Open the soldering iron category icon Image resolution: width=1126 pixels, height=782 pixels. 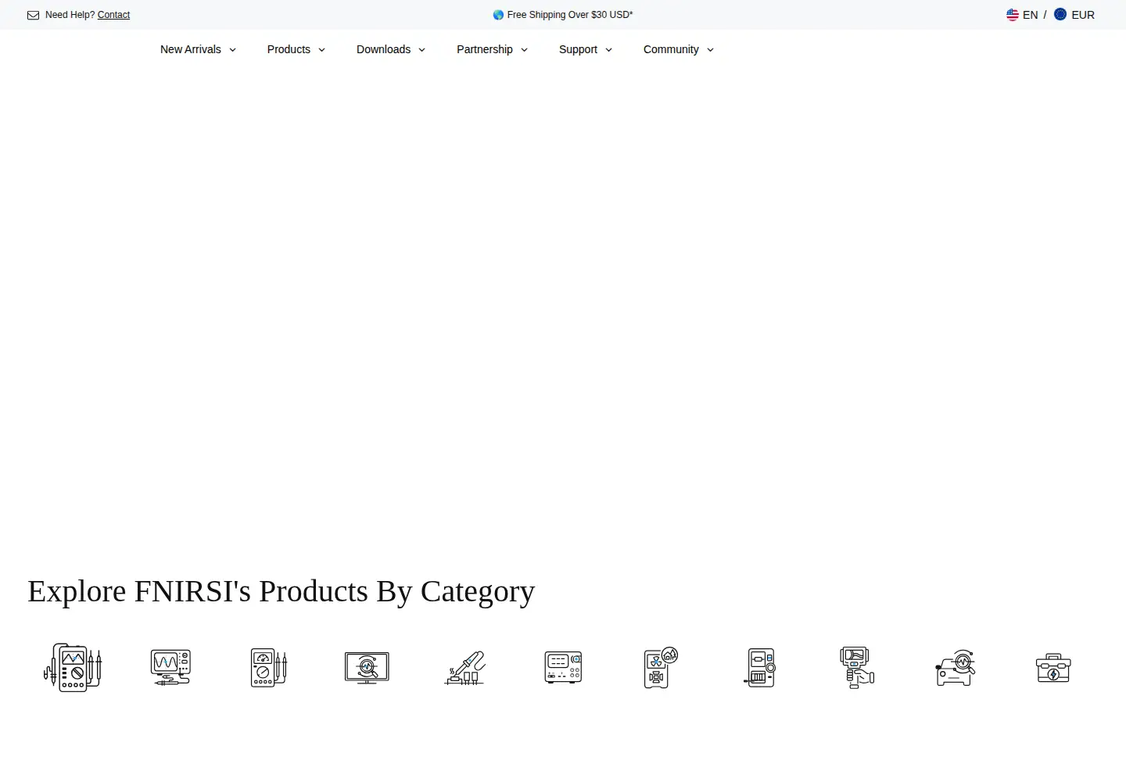click(x=465, y=668)
